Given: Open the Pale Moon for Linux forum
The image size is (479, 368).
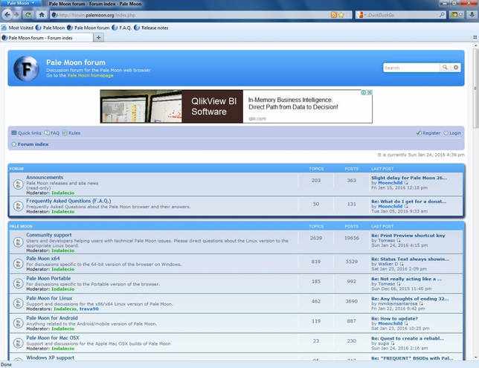Looking at the screenshot, I should pyautogui.click(x=50, y=298).
